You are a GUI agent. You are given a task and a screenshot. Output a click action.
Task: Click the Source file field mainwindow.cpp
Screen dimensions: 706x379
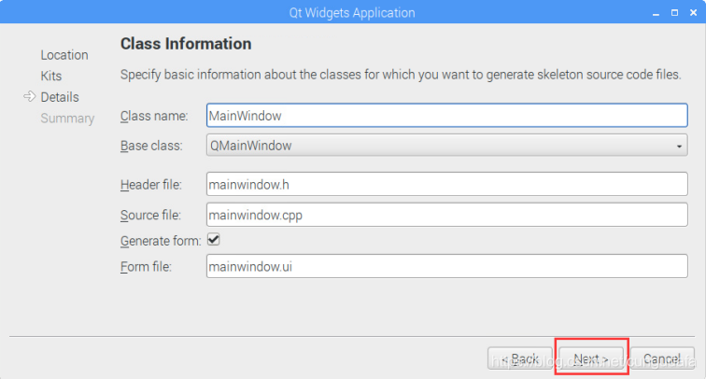coord(446,215)
